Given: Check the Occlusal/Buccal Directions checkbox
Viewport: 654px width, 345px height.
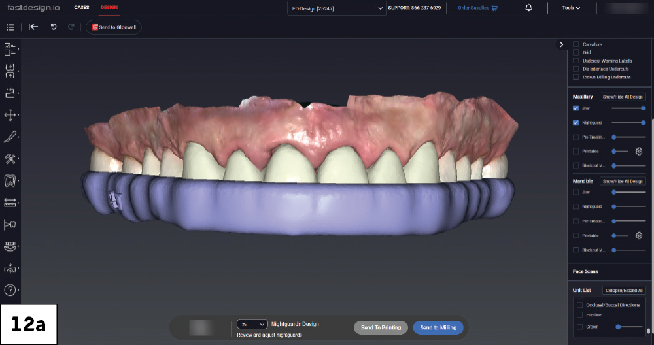Looking at the screenshot, I should coord(579,305).
